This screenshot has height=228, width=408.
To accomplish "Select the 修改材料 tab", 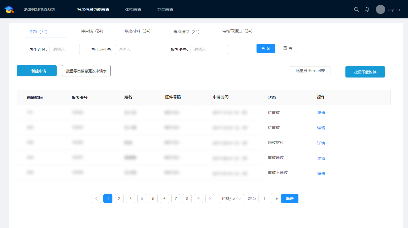I will [x=137, y=31].
